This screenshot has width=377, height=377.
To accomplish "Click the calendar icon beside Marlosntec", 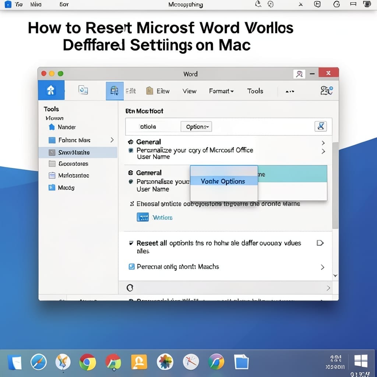I will point(52,176).
